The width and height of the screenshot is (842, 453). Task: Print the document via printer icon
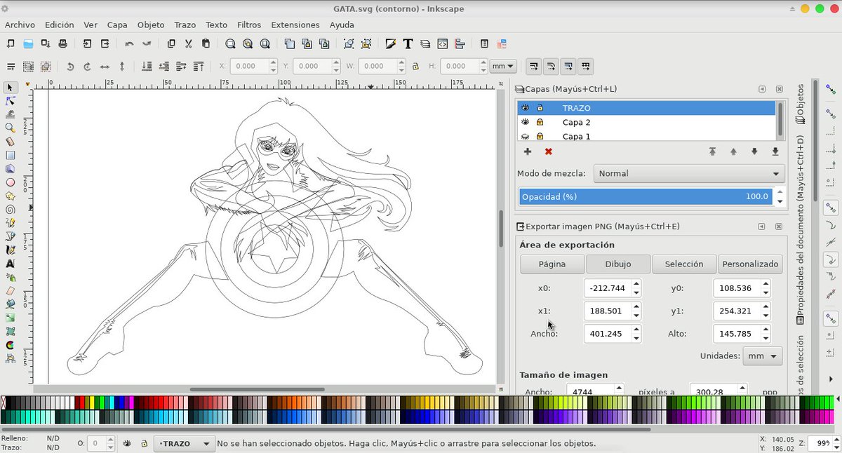tap(63, 43)
